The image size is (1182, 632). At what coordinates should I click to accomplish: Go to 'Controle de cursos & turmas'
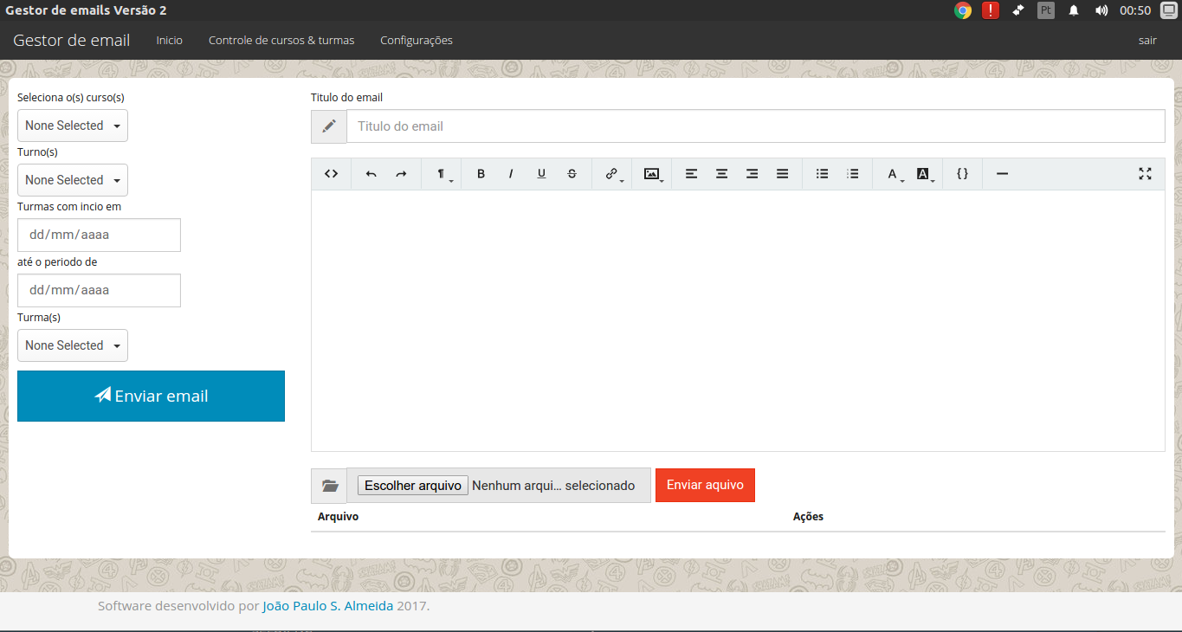point(281,40)
